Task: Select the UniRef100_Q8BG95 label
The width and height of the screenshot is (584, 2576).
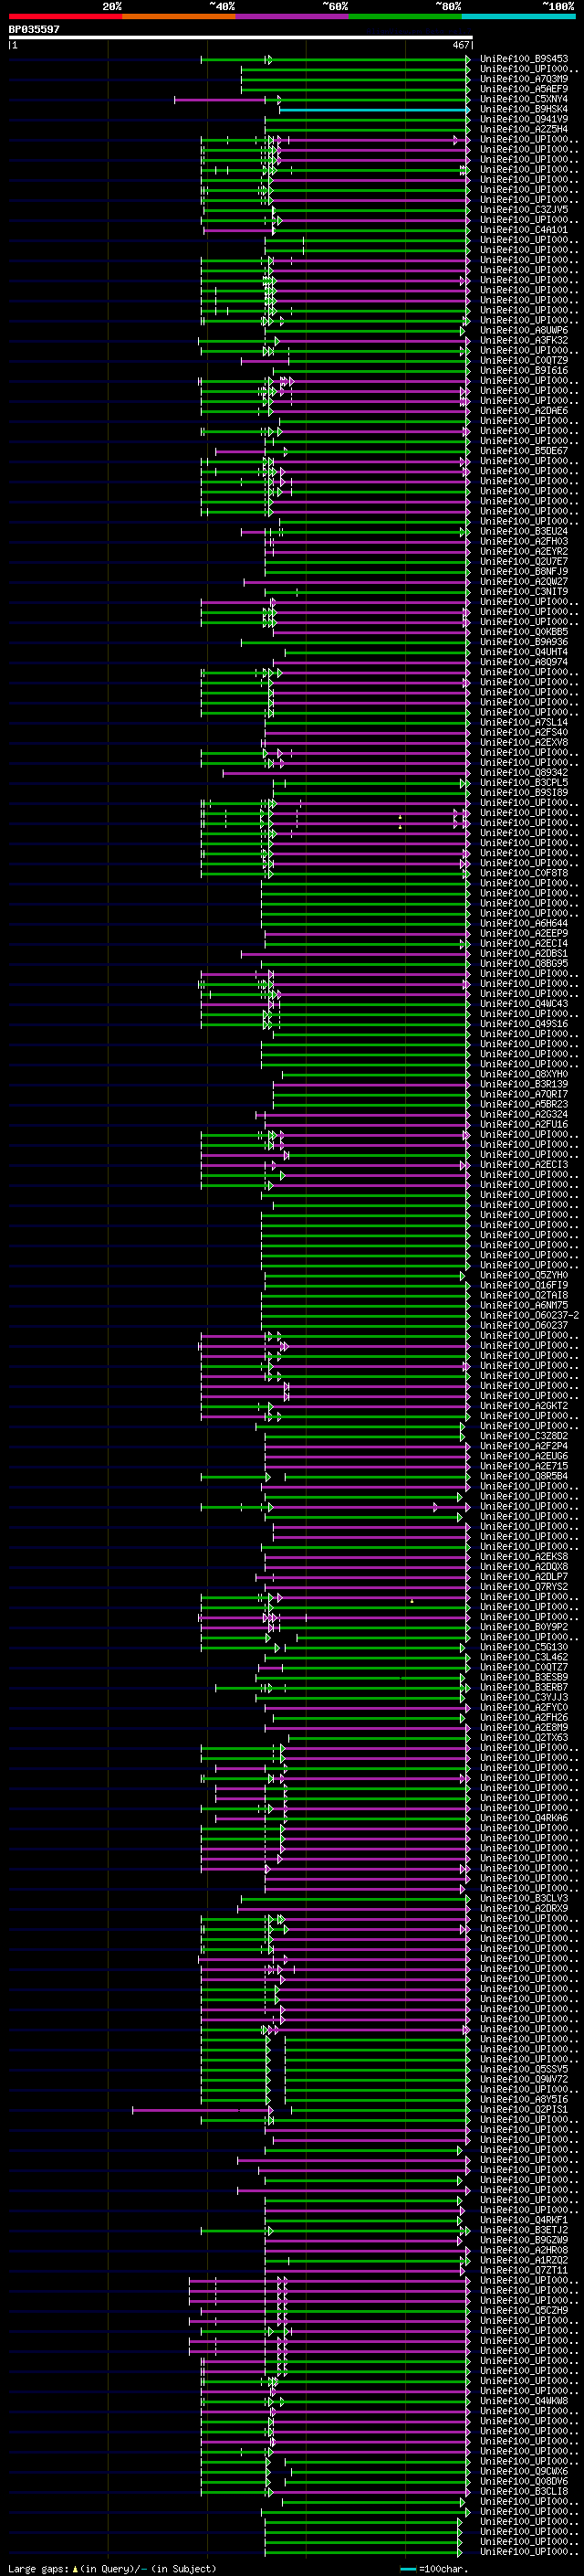Action: (x=524, y=964)
